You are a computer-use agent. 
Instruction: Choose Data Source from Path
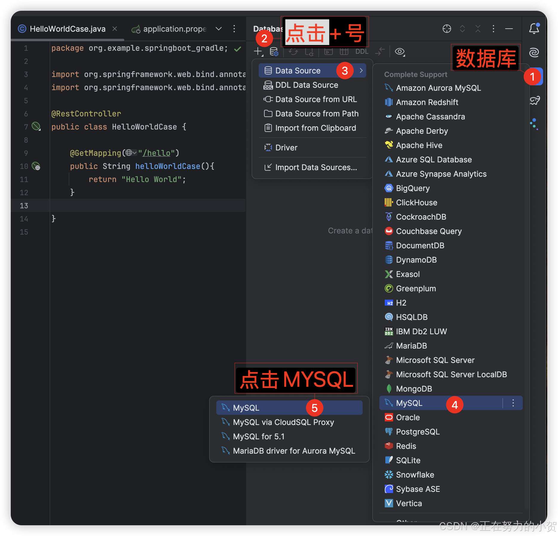[312, 114]
